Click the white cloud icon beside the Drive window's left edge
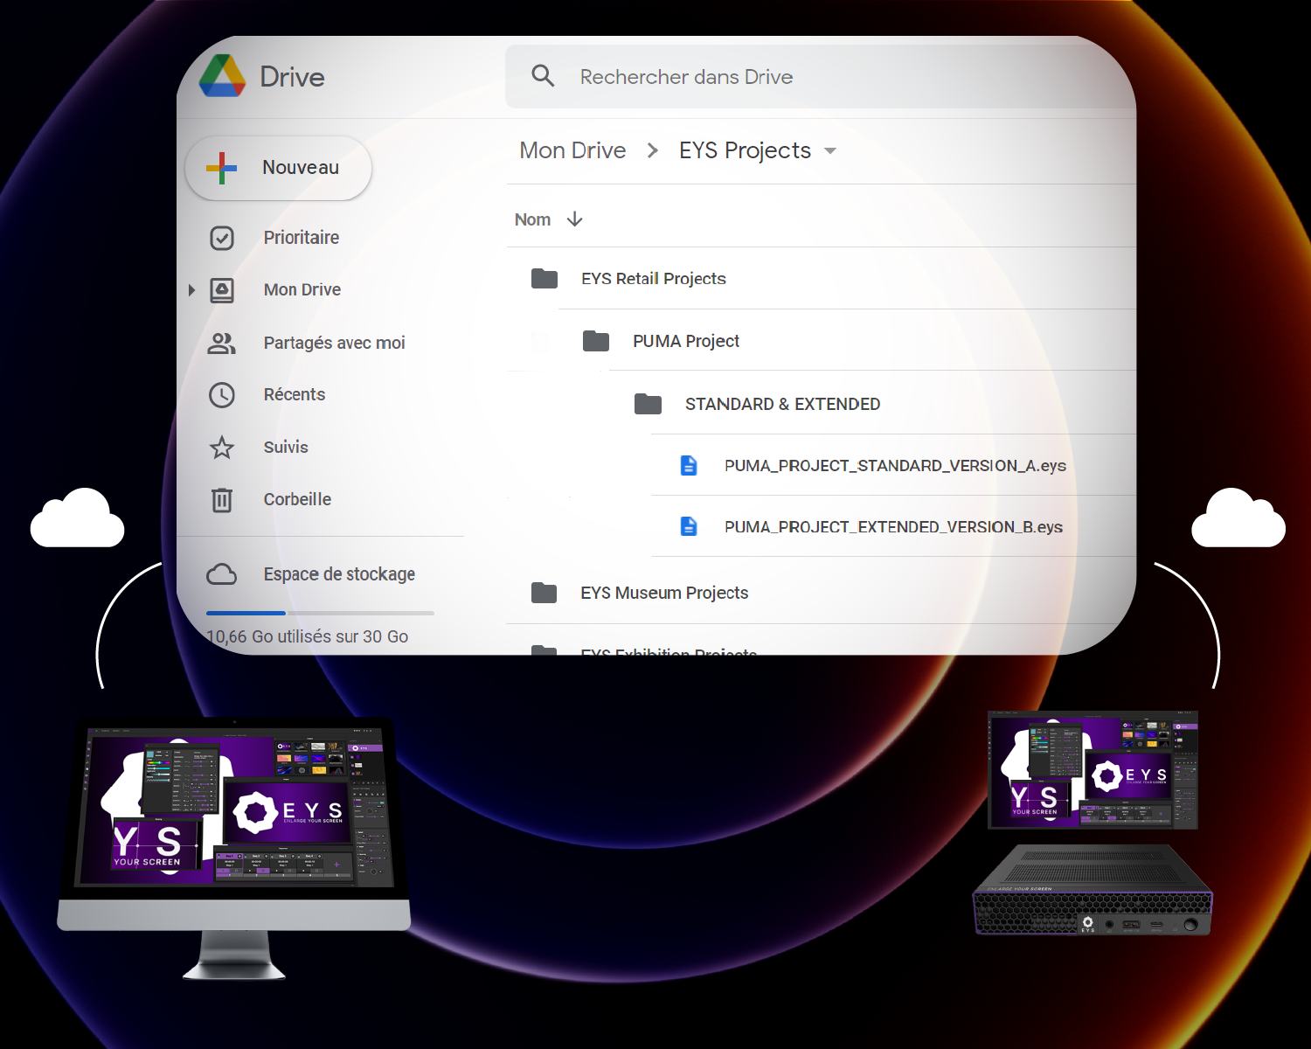1311x1049 pixels. 77,518
